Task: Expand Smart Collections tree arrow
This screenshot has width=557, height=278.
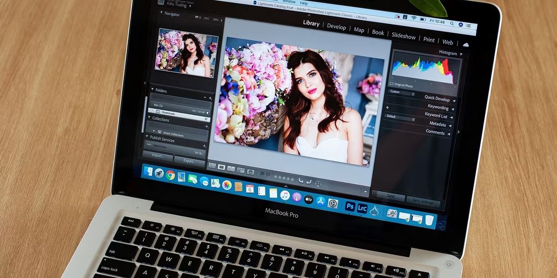Action: point(154,131)
